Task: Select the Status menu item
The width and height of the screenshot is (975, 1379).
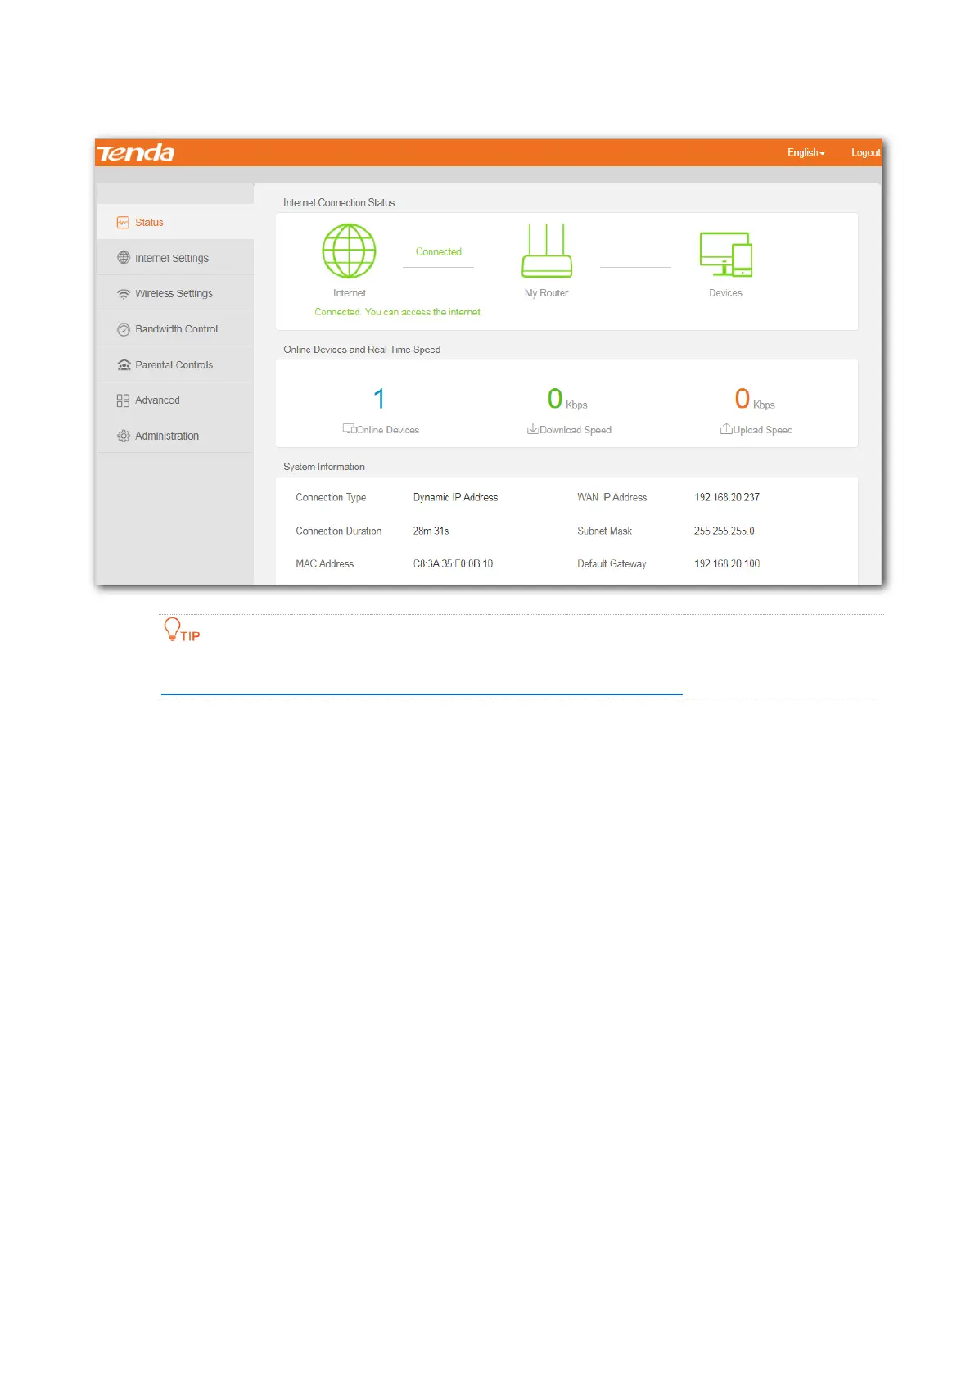Action: [174, 223]
